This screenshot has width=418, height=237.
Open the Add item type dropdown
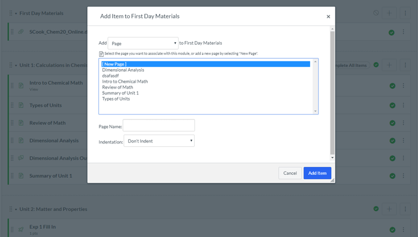coord(143,43)
